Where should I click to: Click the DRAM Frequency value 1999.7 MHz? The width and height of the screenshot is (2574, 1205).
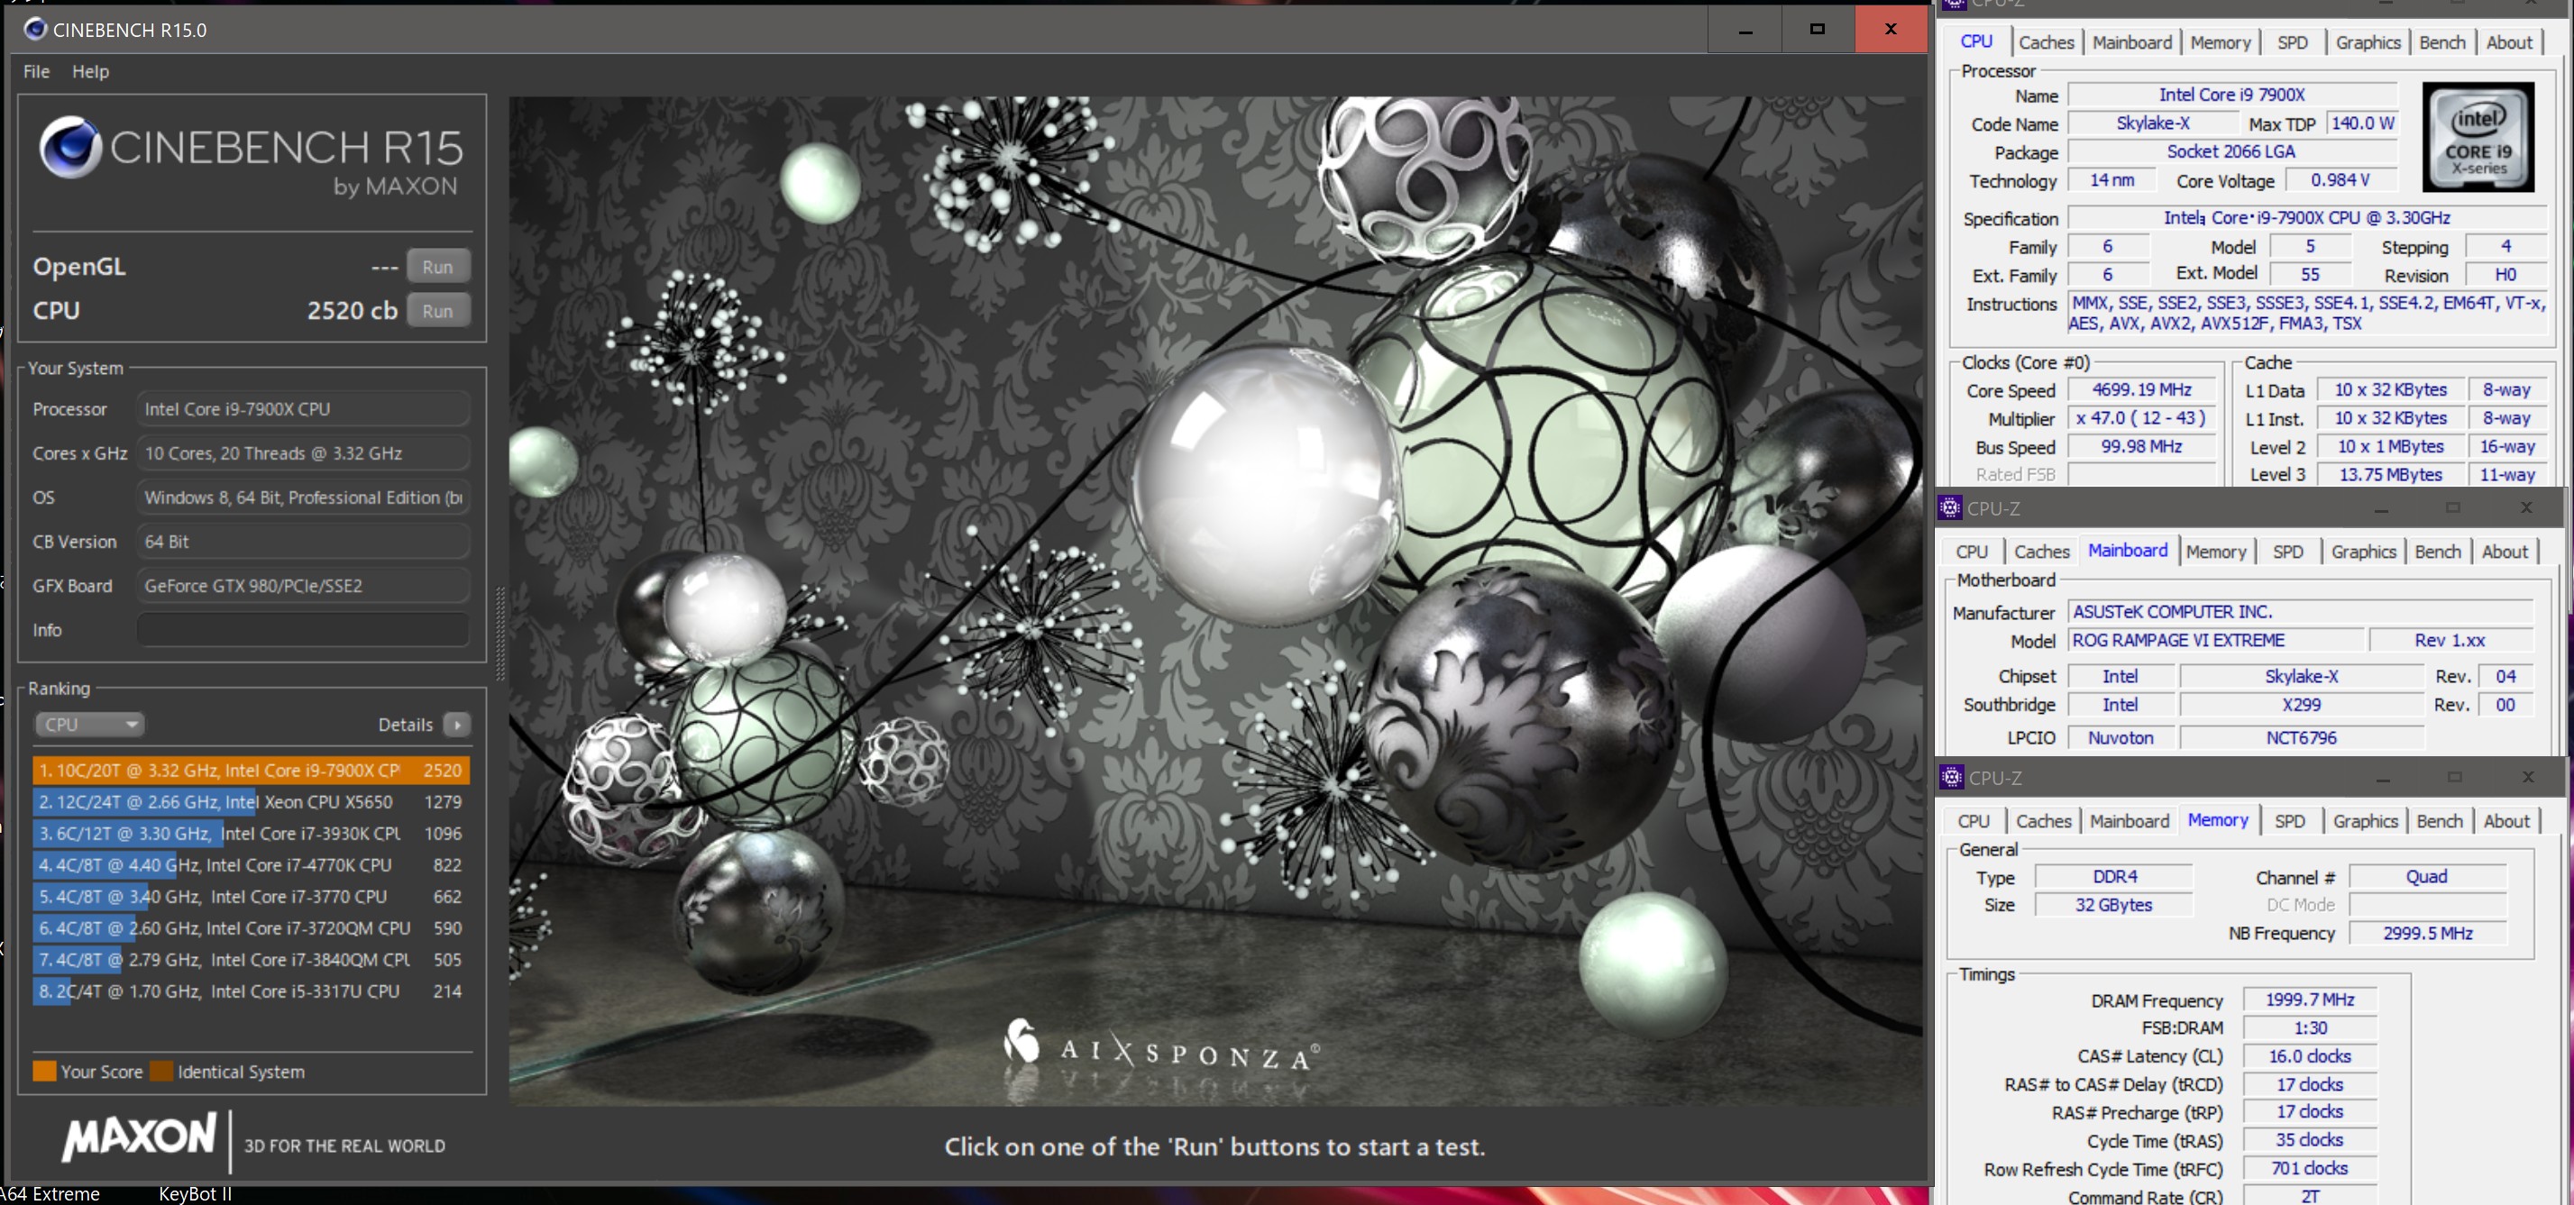point(2309,1000)
